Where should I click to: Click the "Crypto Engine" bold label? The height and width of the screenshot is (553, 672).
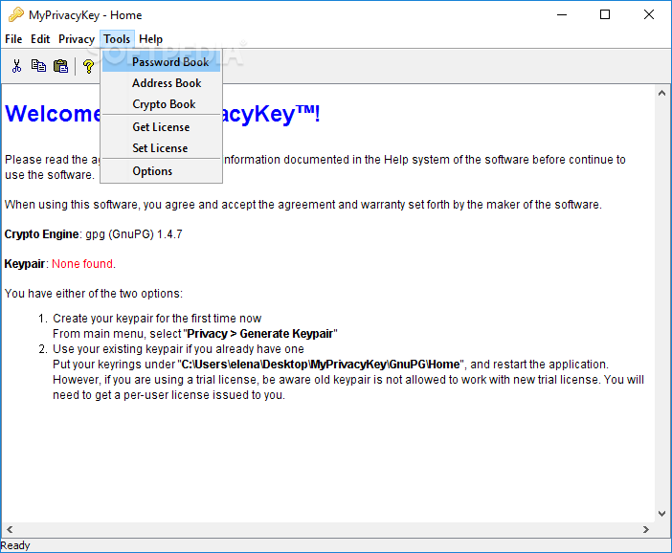tap(41, 234)
